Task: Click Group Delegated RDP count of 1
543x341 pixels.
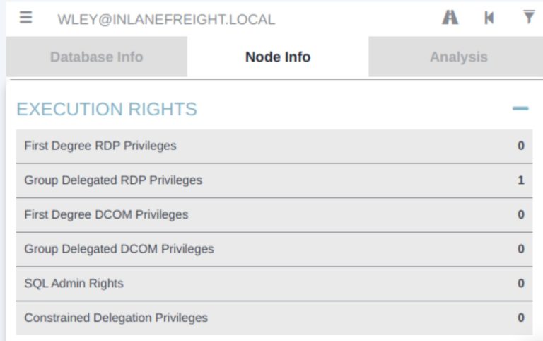Action: (521, 180)
